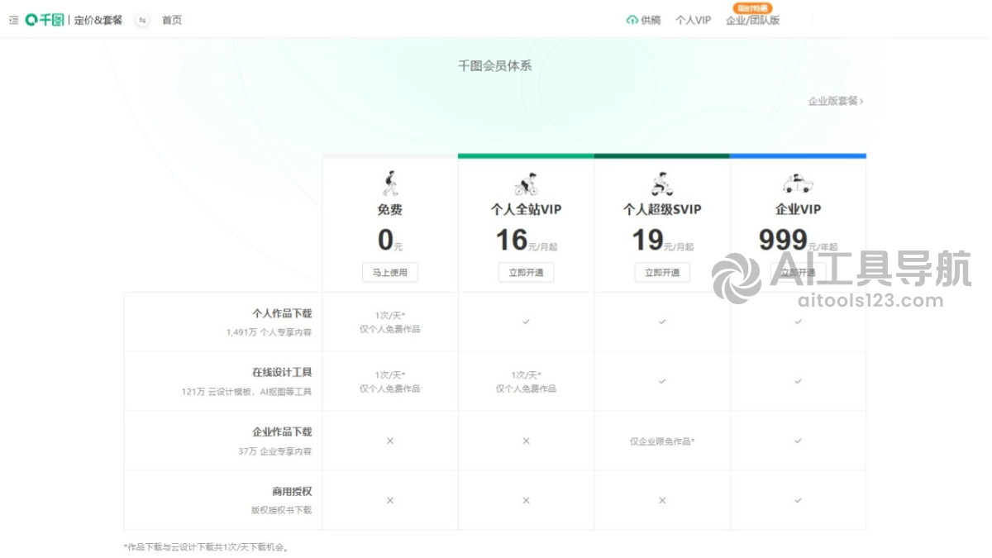Click checkmark for 企业VIP 商用授权

pos(798,500)
